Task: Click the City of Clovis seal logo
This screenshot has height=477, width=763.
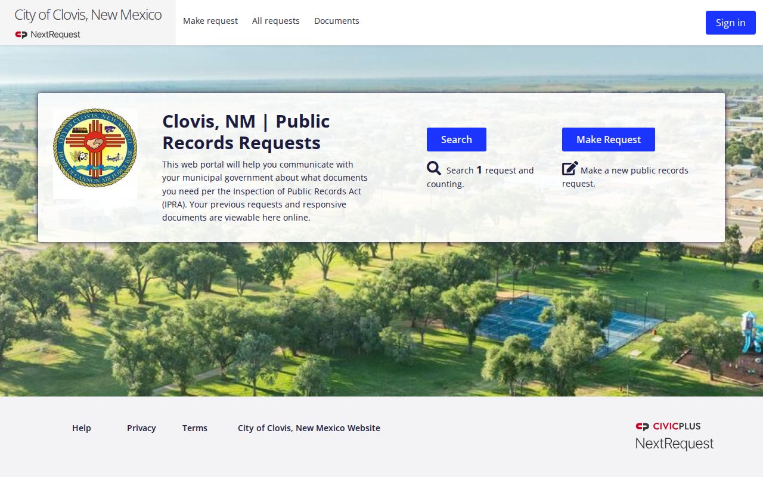Action: pos(95,154)
